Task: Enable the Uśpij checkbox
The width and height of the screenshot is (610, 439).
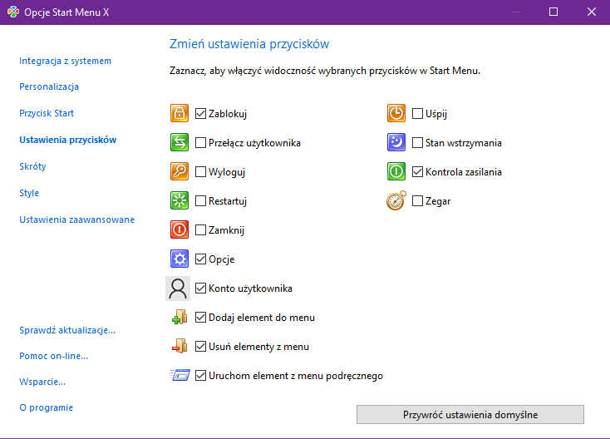Action: point(417,114)
